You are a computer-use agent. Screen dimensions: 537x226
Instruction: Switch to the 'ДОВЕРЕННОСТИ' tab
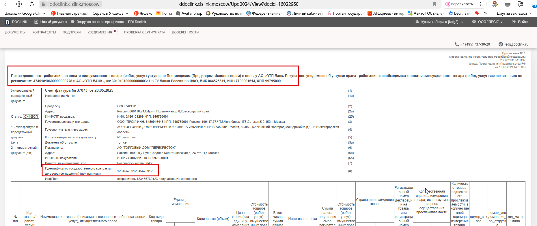click(x=185, y=32)
